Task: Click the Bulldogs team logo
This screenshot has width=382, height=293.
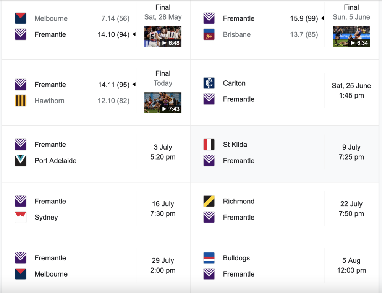Action: pos(209,258)
